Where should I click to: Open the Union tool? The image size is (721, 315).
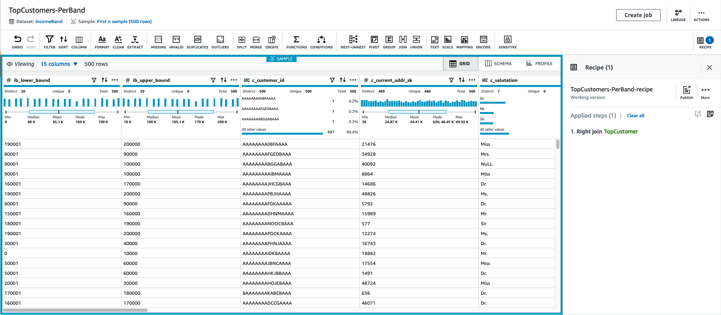point(416,42)
